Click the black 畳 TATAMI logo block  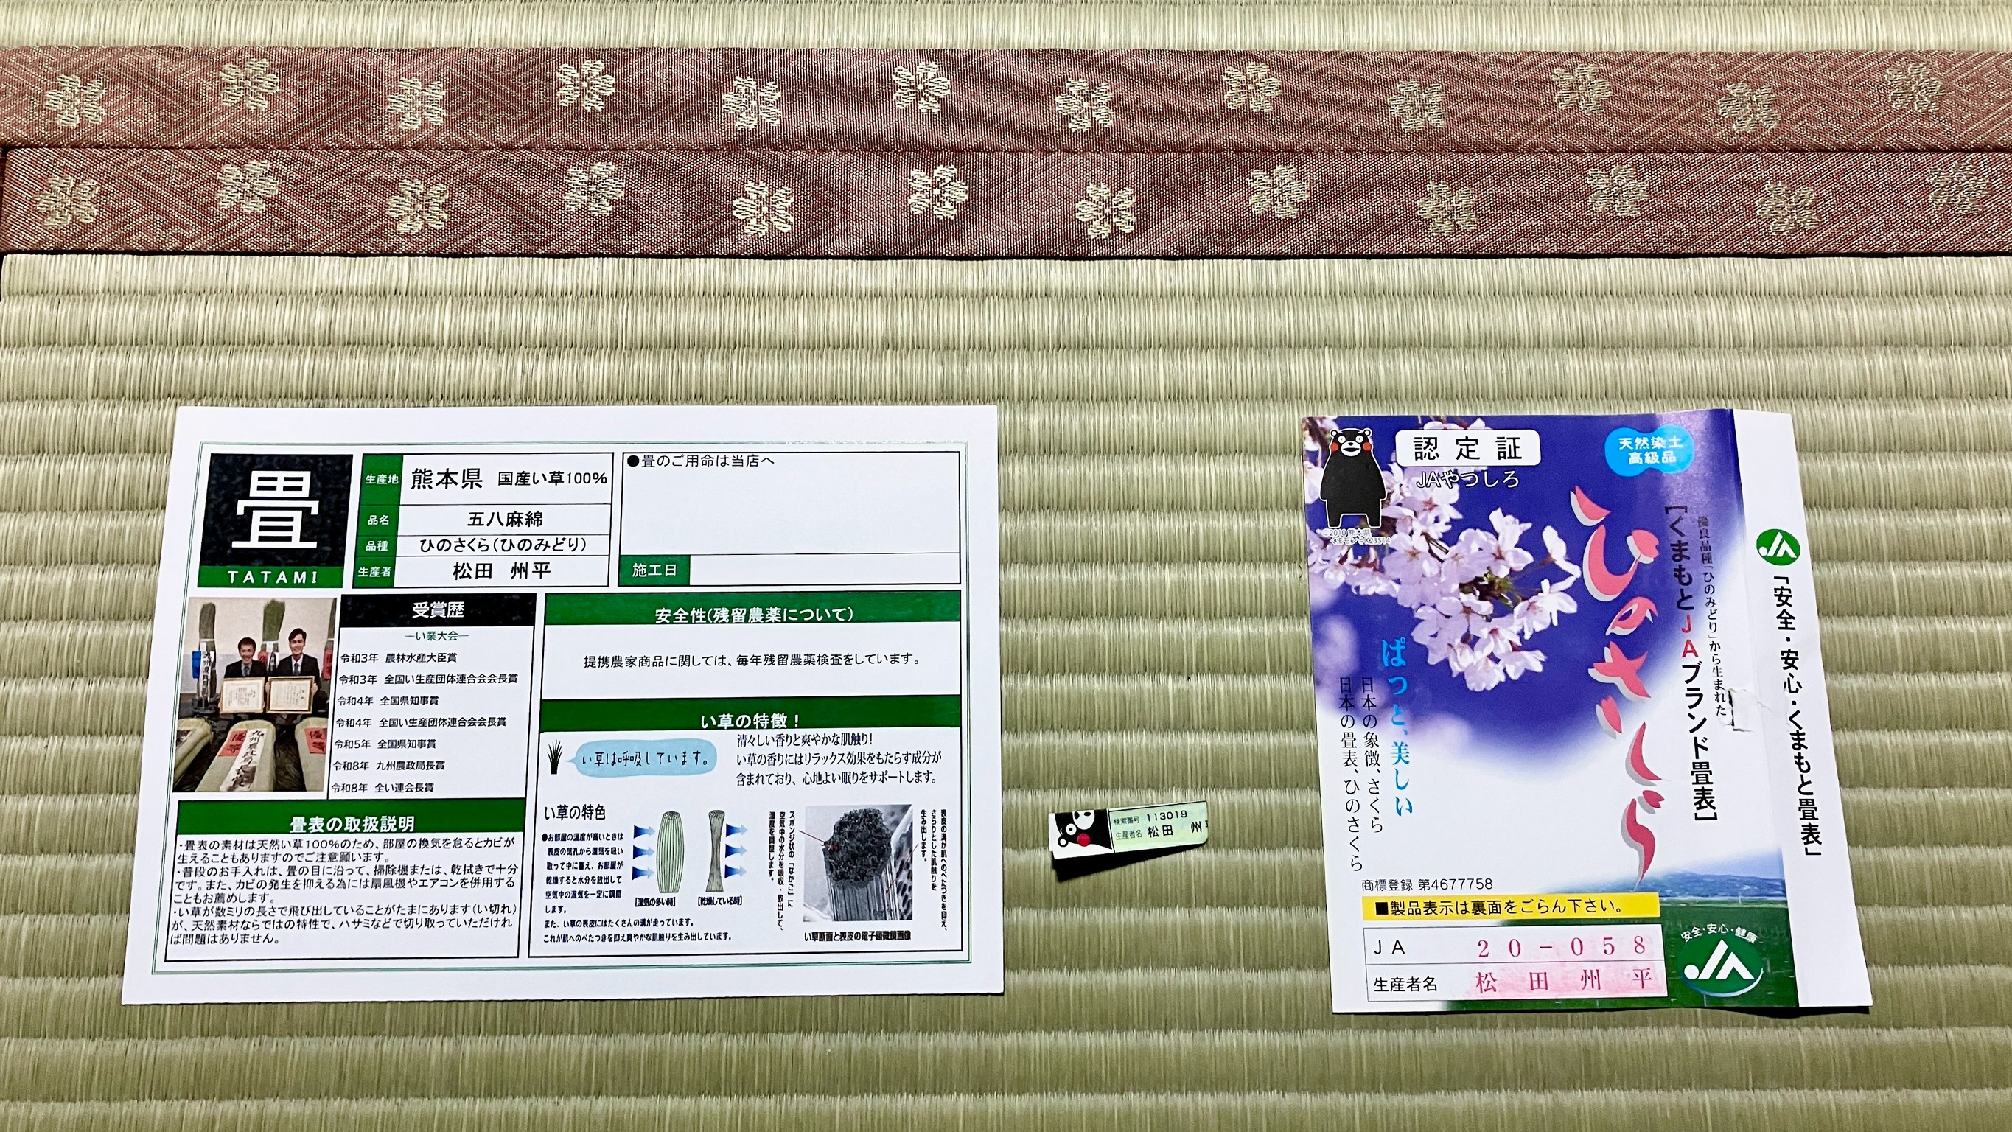(274, 519)
